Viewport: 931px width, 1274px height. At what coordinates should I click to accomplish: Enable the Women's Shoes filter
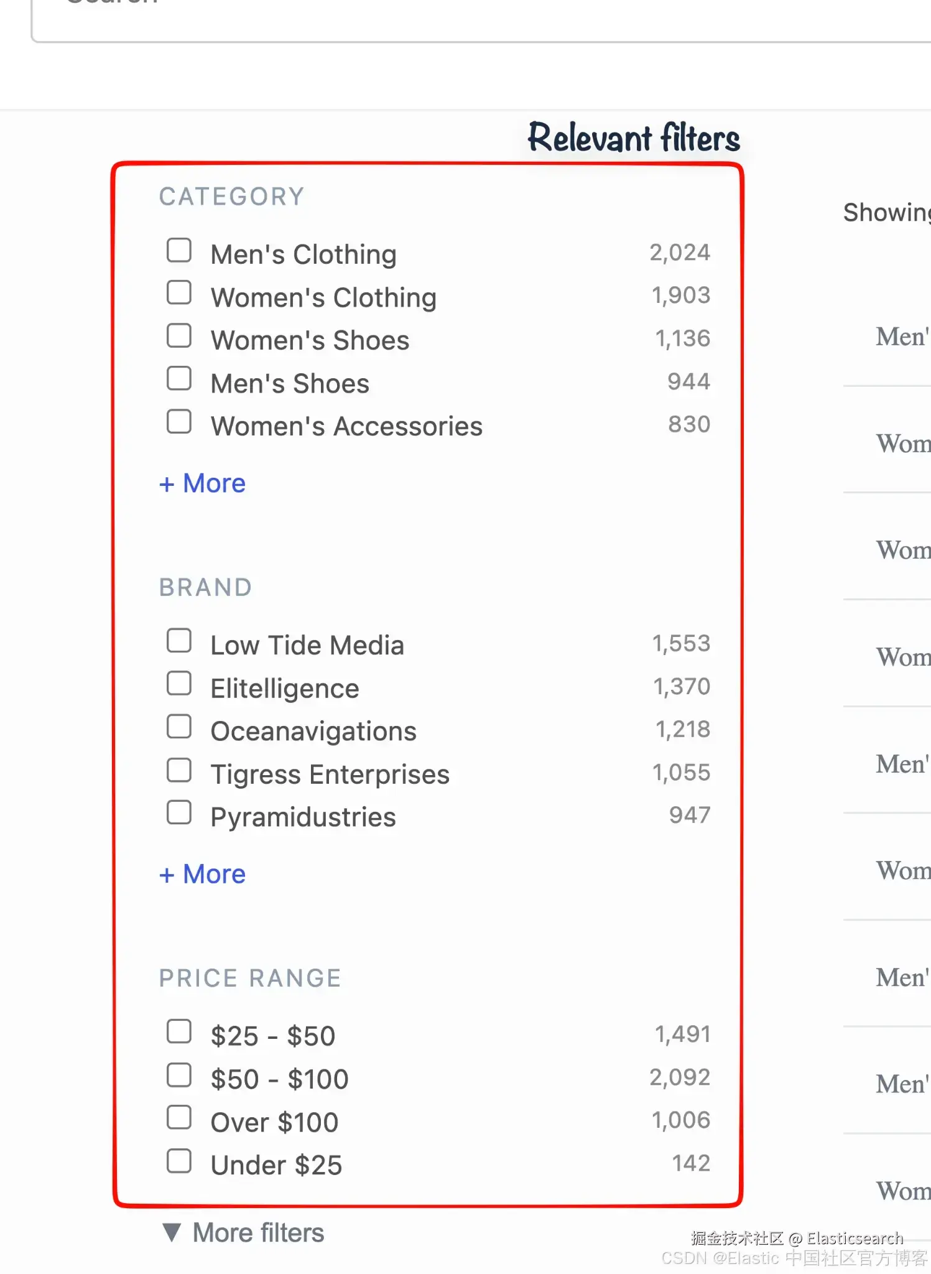179,336
